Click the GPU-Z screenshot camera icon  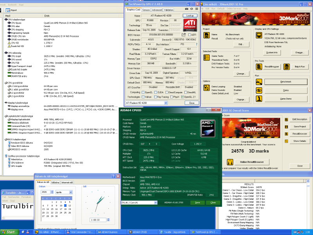(x=186, y=9)
